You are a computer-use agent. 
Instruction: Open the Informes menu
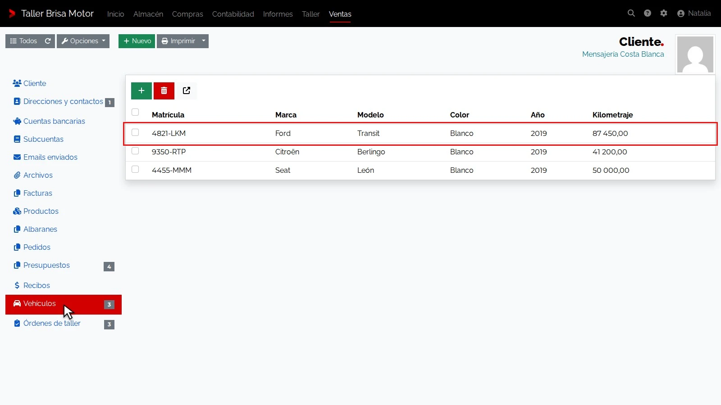[x=278, y=14]
